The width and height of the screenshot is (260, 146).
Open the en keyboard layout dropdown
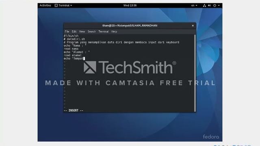tap(194, 5)
